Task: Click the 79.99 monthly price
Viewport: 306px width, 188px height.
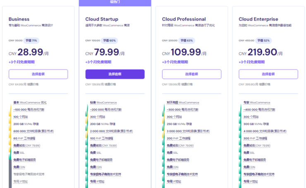Action: point(107,52)
